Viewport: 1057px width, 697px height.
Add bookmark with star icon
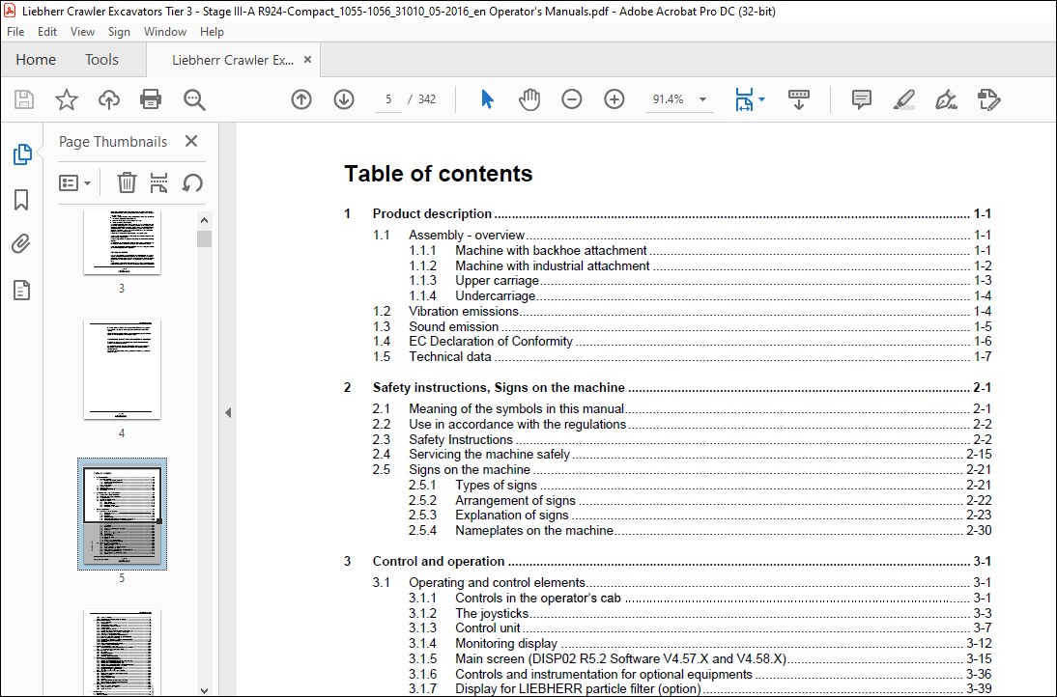click(x=66, y=99)
